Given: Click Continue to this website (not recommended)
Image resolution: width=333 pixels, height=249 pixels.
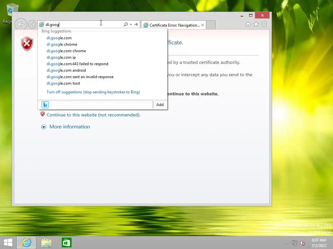Looking at the screenshot, I should coord(93,115).
